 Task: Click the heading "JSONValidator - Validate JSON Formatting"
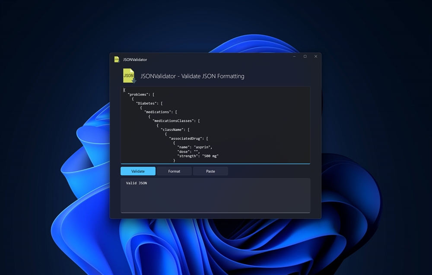click(x=192, y=76)
